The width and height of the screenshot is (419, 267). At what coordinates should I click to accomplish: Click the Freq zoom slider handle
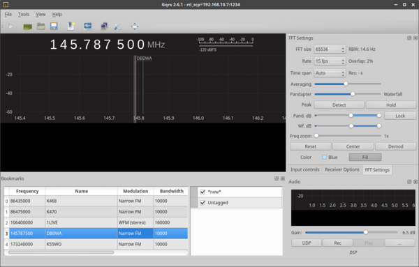316,136
